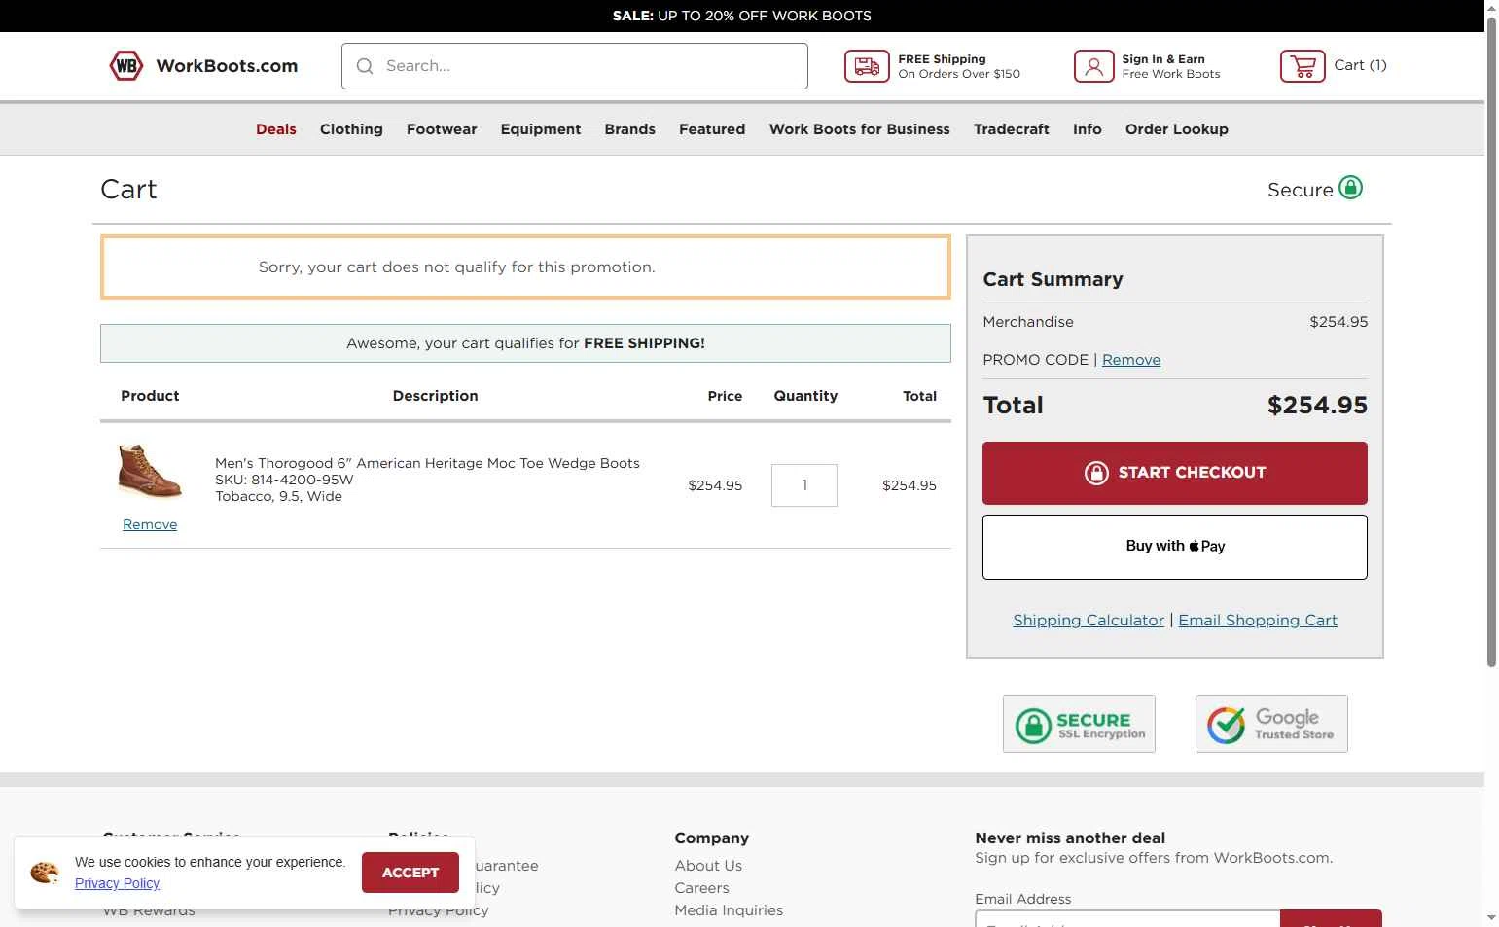Accept cookies with the ACCEPT button

(410, 873)
